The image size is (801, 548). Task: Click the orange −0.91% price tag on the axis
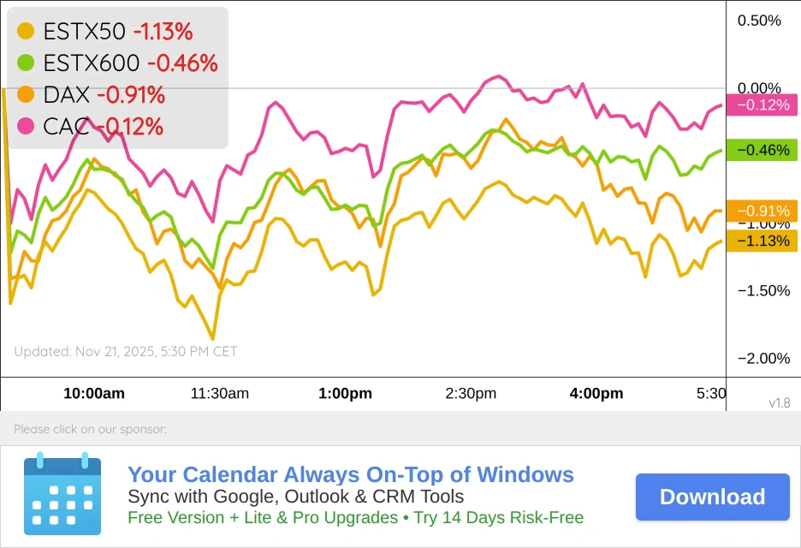tap(762, 211)
